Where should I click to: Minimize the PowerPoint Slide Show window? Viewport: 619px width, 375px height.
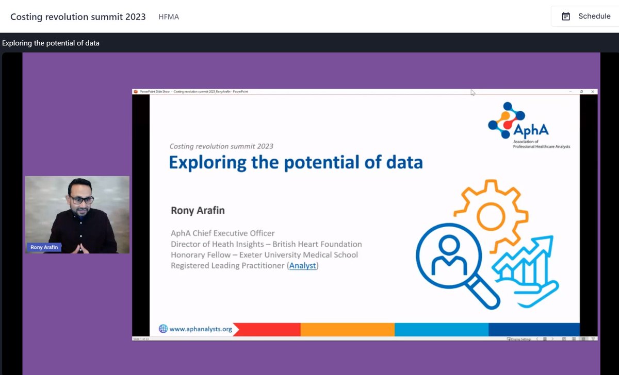(571, 91)
